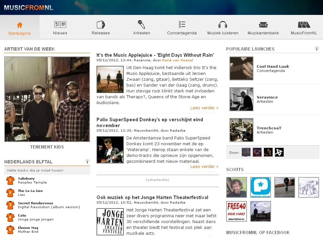The width and height of the screenshot is (323, 237).
Task: Click info icon beside Nederlands Elftal
Action: coord(87,161)
